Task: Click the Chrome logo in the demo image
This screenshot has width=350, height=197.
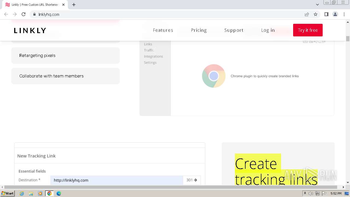Action: (214, 76)
